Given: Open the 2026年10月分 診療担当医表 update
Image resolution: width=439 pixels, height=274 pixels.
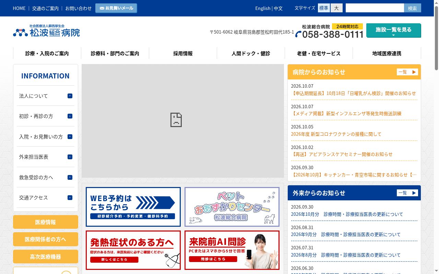Looking at the screenshot, I should [x=347, y=214].
